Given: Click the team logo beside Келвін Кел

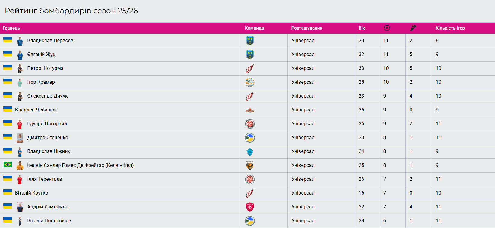Looking at the screenshot, I should pyautogui.click(x=250, y=165).
